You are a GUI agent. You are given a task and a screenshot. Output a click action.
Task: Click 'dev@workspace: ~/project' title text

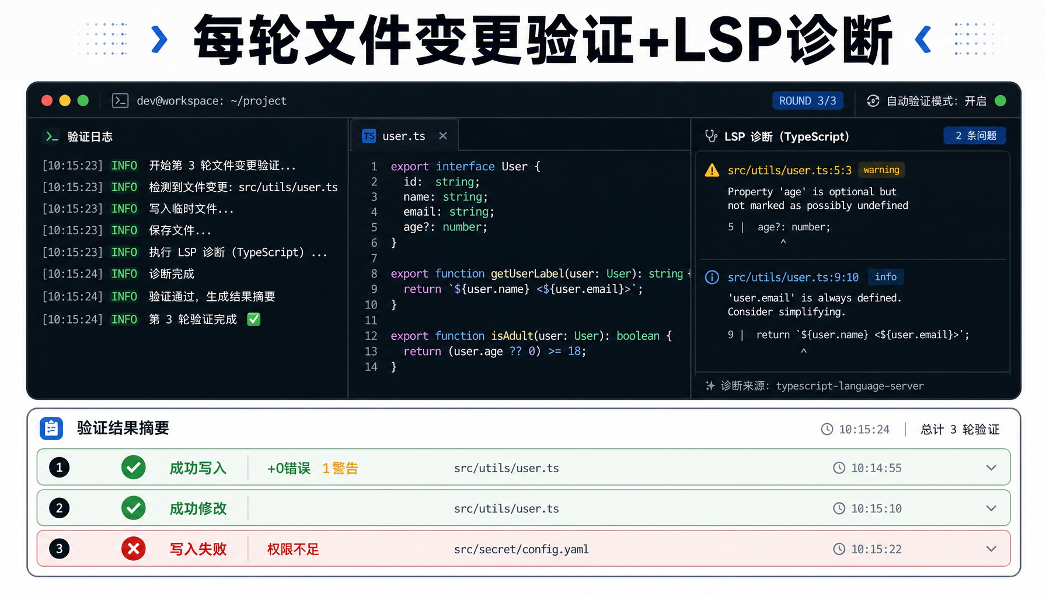coord(211,101)
